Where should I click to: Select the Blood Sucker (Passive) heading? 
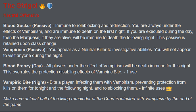point(27,26)
